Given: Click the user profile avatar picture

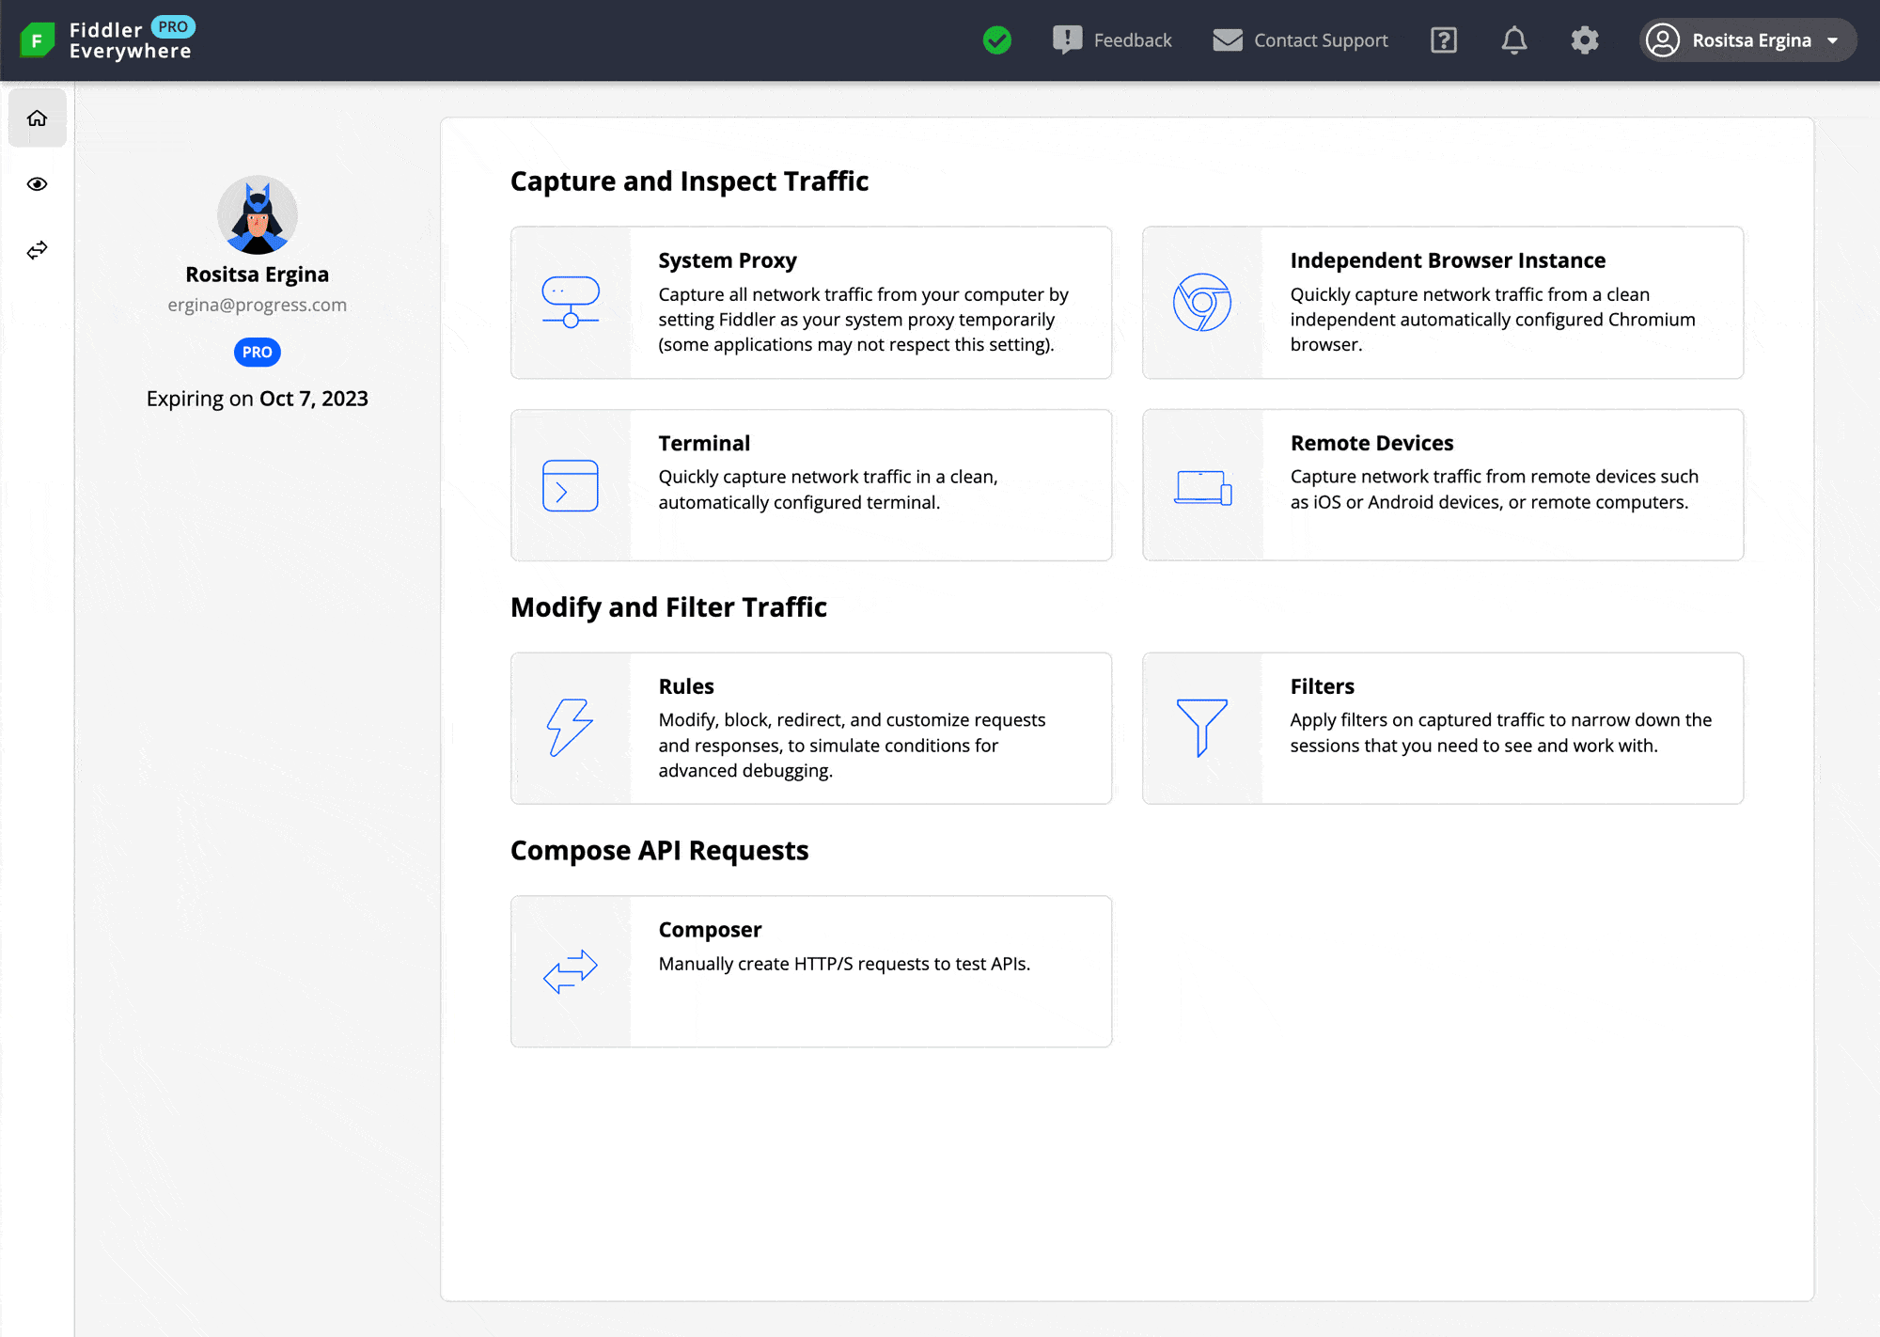Looking at the screenshot, I should click(x=257, y=215).
